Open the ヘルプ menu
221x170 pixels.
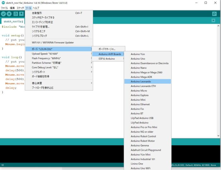pos(36,8)
